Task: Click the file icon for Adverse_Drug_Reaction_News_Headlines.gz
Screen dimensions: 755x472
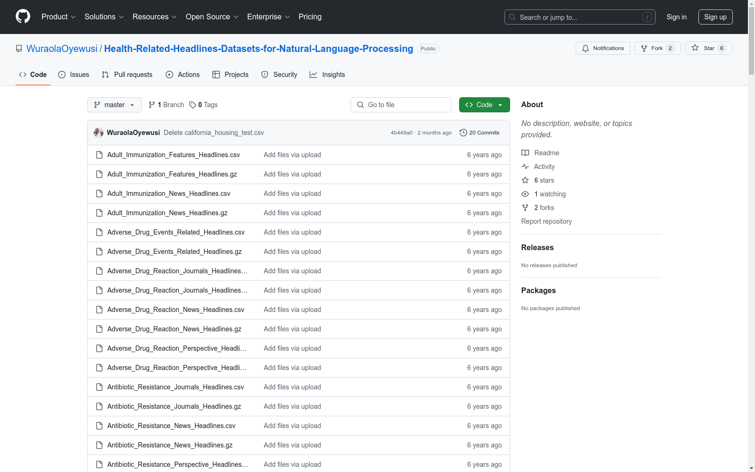Action: point(99,329)
